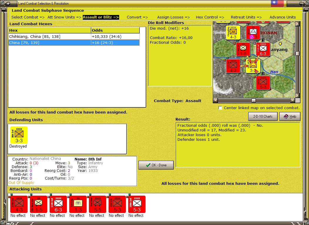Click the Advance Units subphase label
The height and width of the screenshot is (225, 309).
click(x=283, y=17)
